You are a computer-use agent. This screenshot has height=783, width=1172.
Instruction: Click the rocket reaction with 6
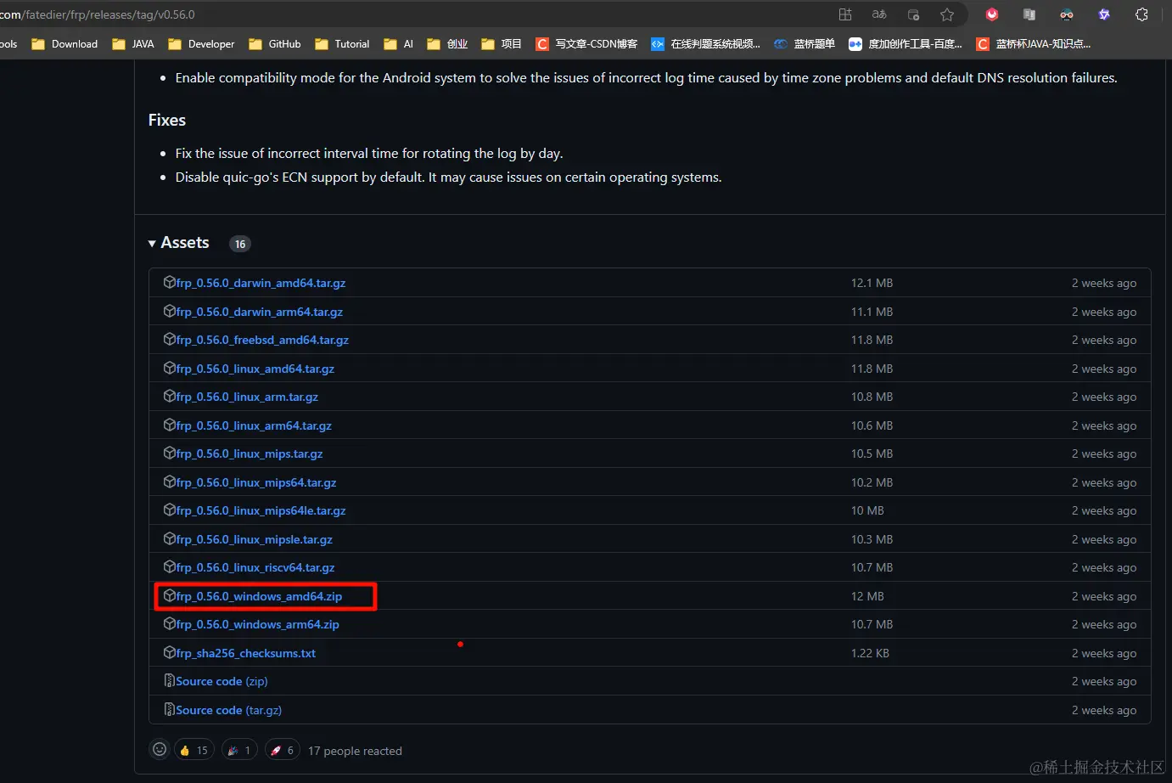282,750
